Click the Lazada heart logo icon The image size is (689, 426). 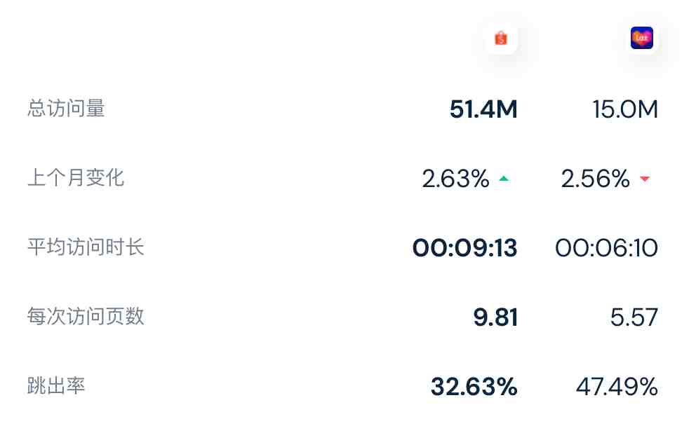[x=641, y=38]
